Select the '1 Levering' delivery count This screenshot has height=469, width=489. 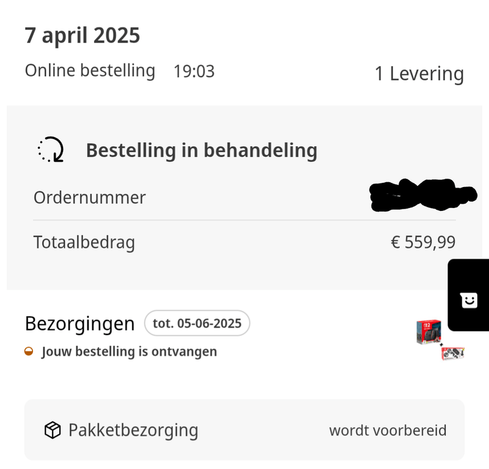[419, 74]
